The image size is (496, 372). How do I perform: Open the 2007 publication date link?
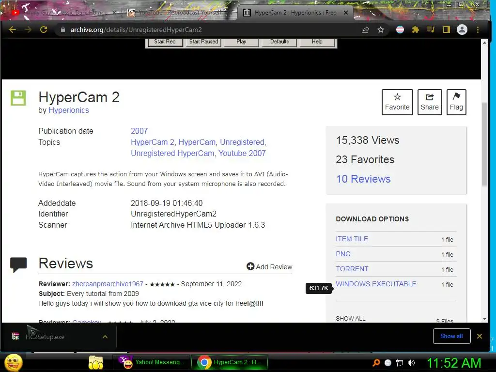139,131
